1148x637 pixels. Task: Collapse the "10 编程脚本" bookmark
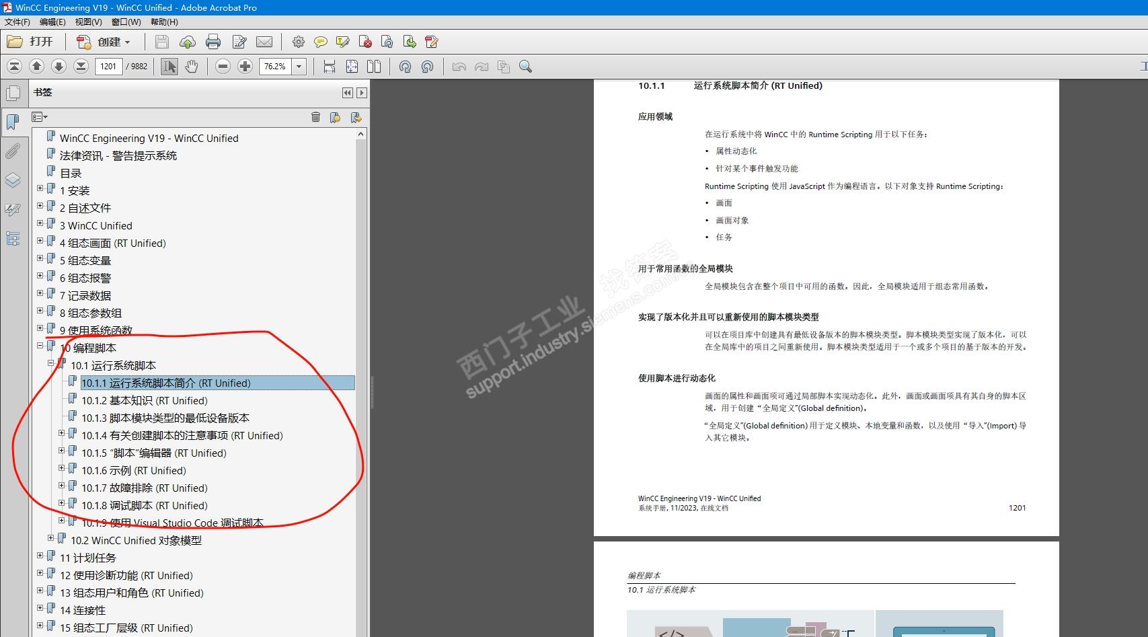click(40, 346)
